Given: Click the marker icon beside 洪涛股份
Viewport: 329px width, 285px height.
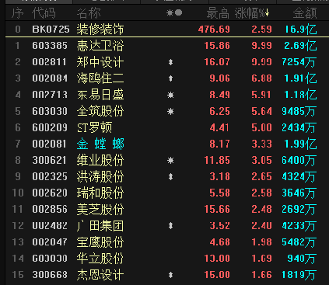Looking at the screenshot, I should 170,177.
